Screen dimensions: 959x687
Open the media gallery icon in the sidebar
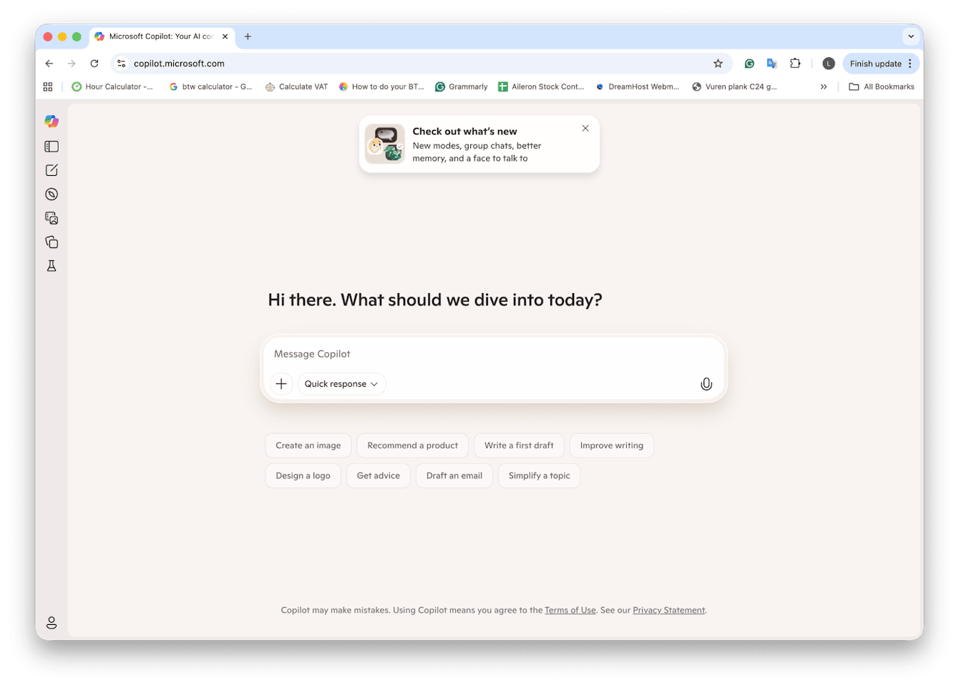point(51,218)
